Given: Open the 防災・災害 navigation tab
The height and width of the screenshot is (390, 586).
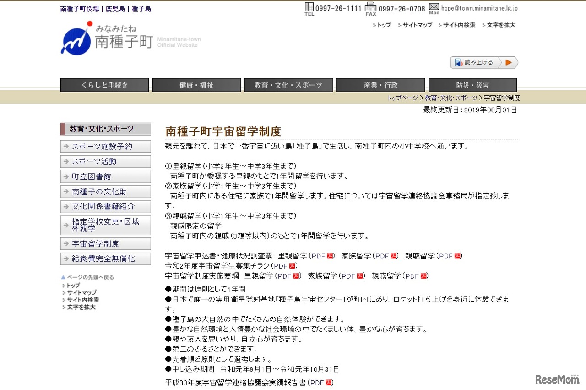Looking at the screenshot, I should point(472,85).
